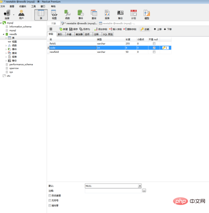The image size is (209, 213).
Task: Open the Query (查询) toolbar icon
Action: 94,15
